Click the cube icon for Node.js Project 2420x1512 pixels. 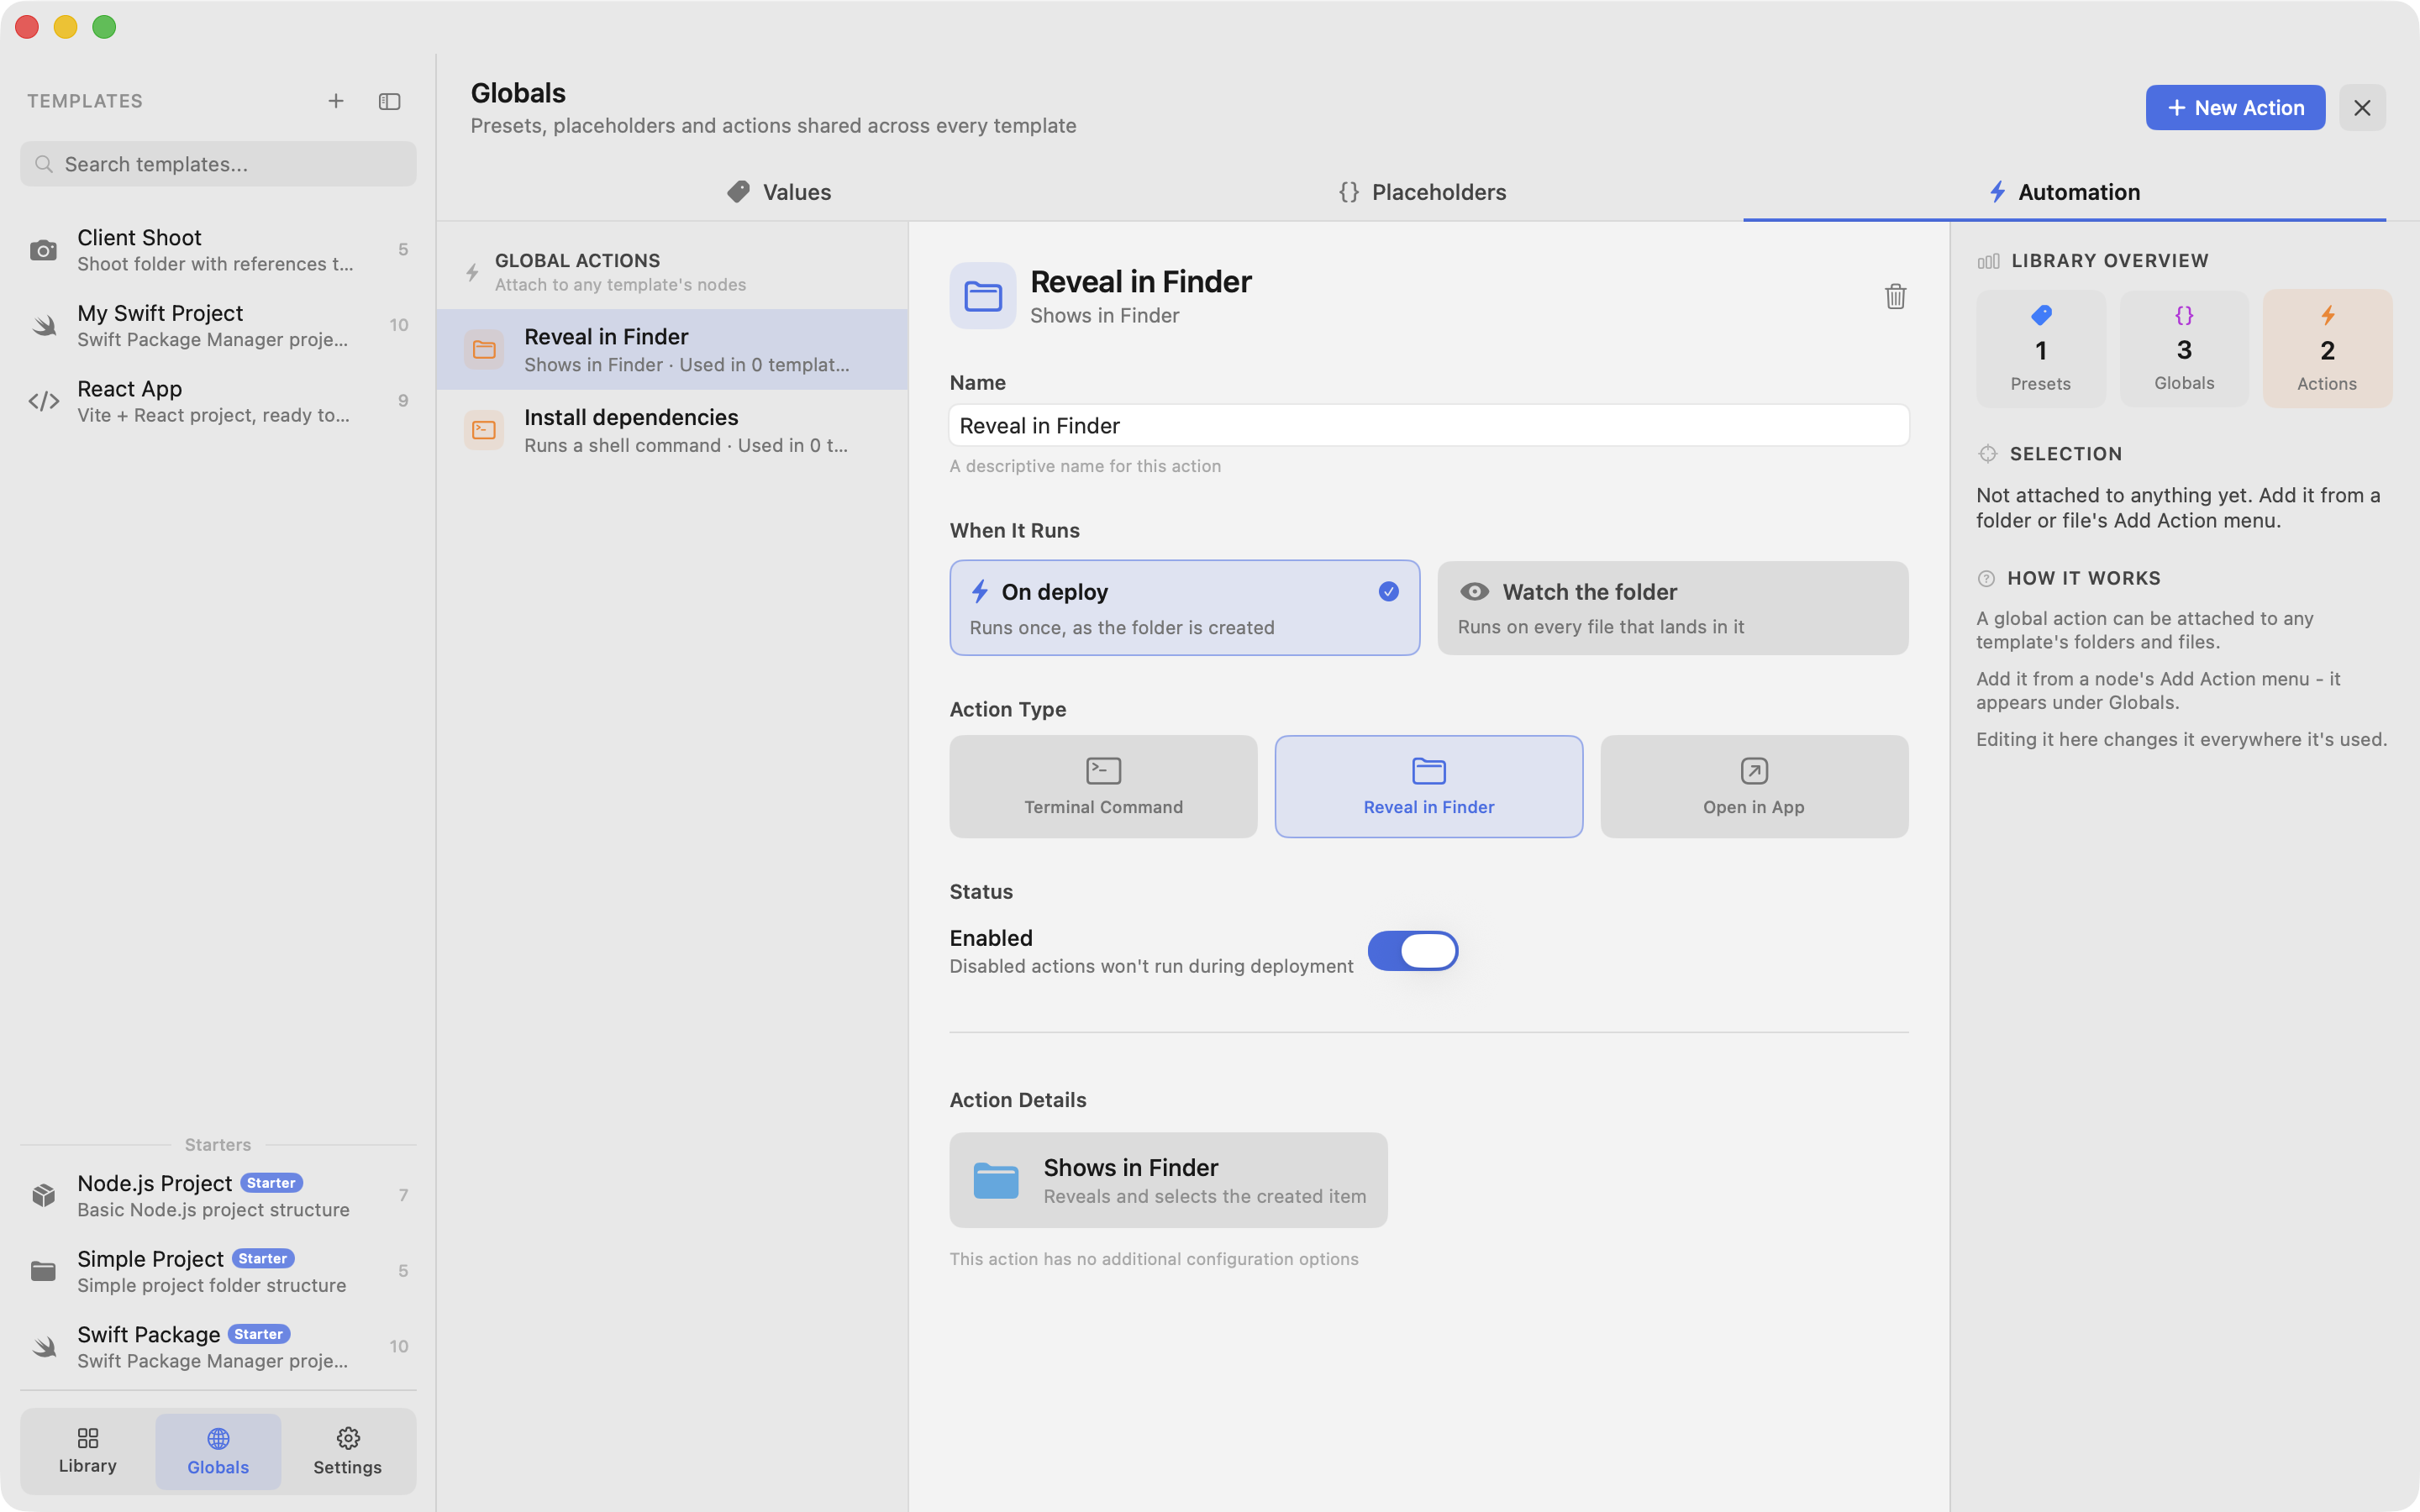(43, 1195)
